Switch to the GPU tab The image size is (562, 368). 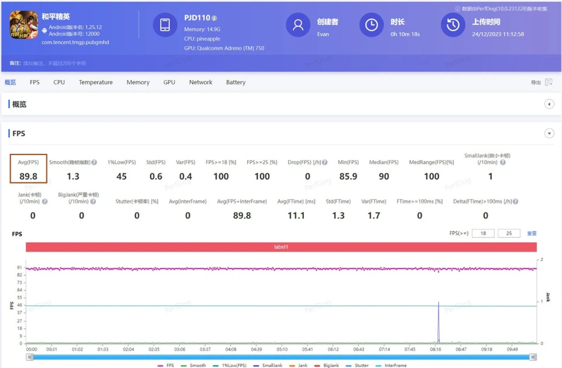[169, 82]
